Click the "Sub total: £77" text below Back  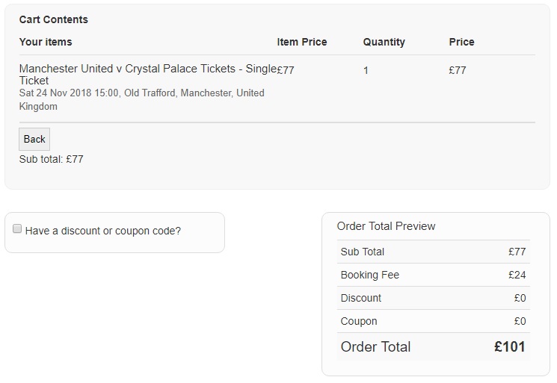(51, 159)
